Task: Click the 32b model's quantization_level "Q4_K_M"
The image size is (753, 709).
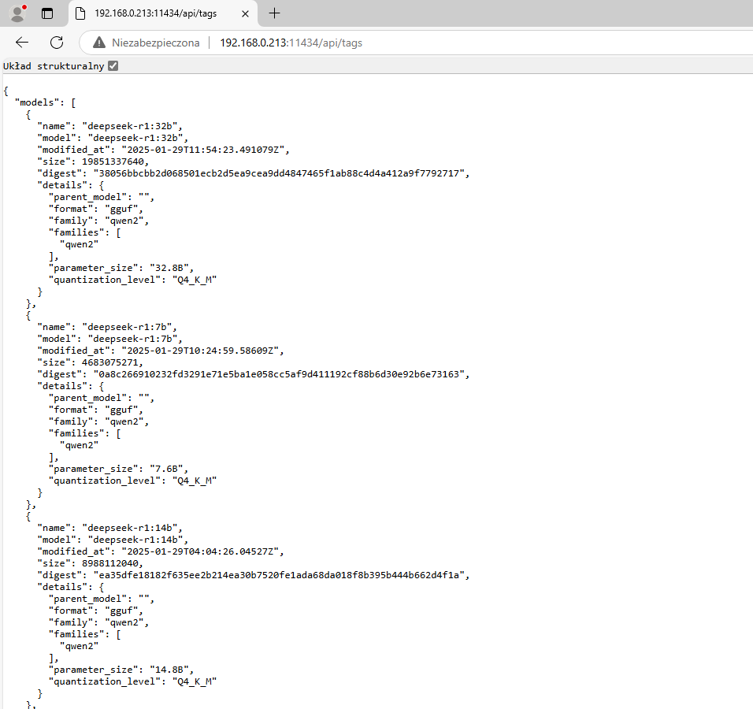Action: [x=195, y=280]
